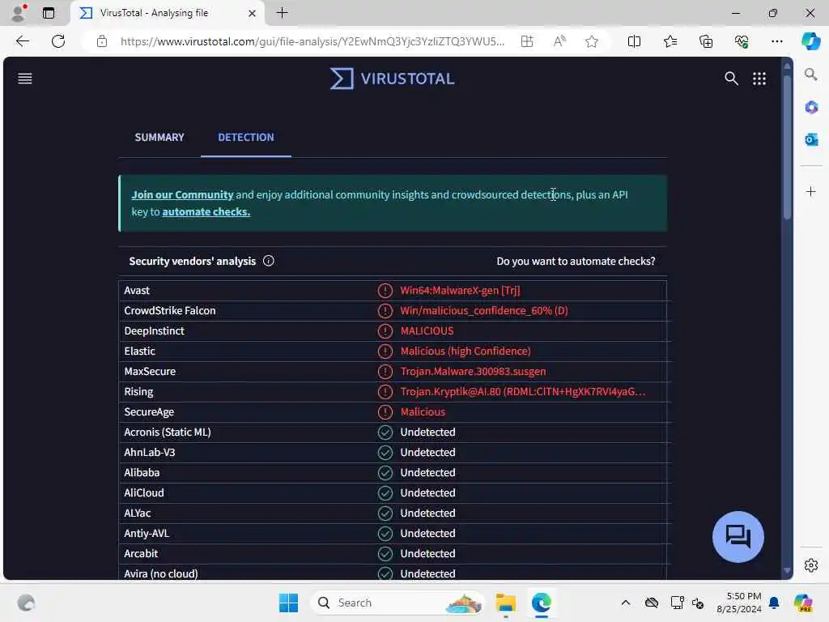Click the Acronis undetected check icon

[x=385, y=432]
